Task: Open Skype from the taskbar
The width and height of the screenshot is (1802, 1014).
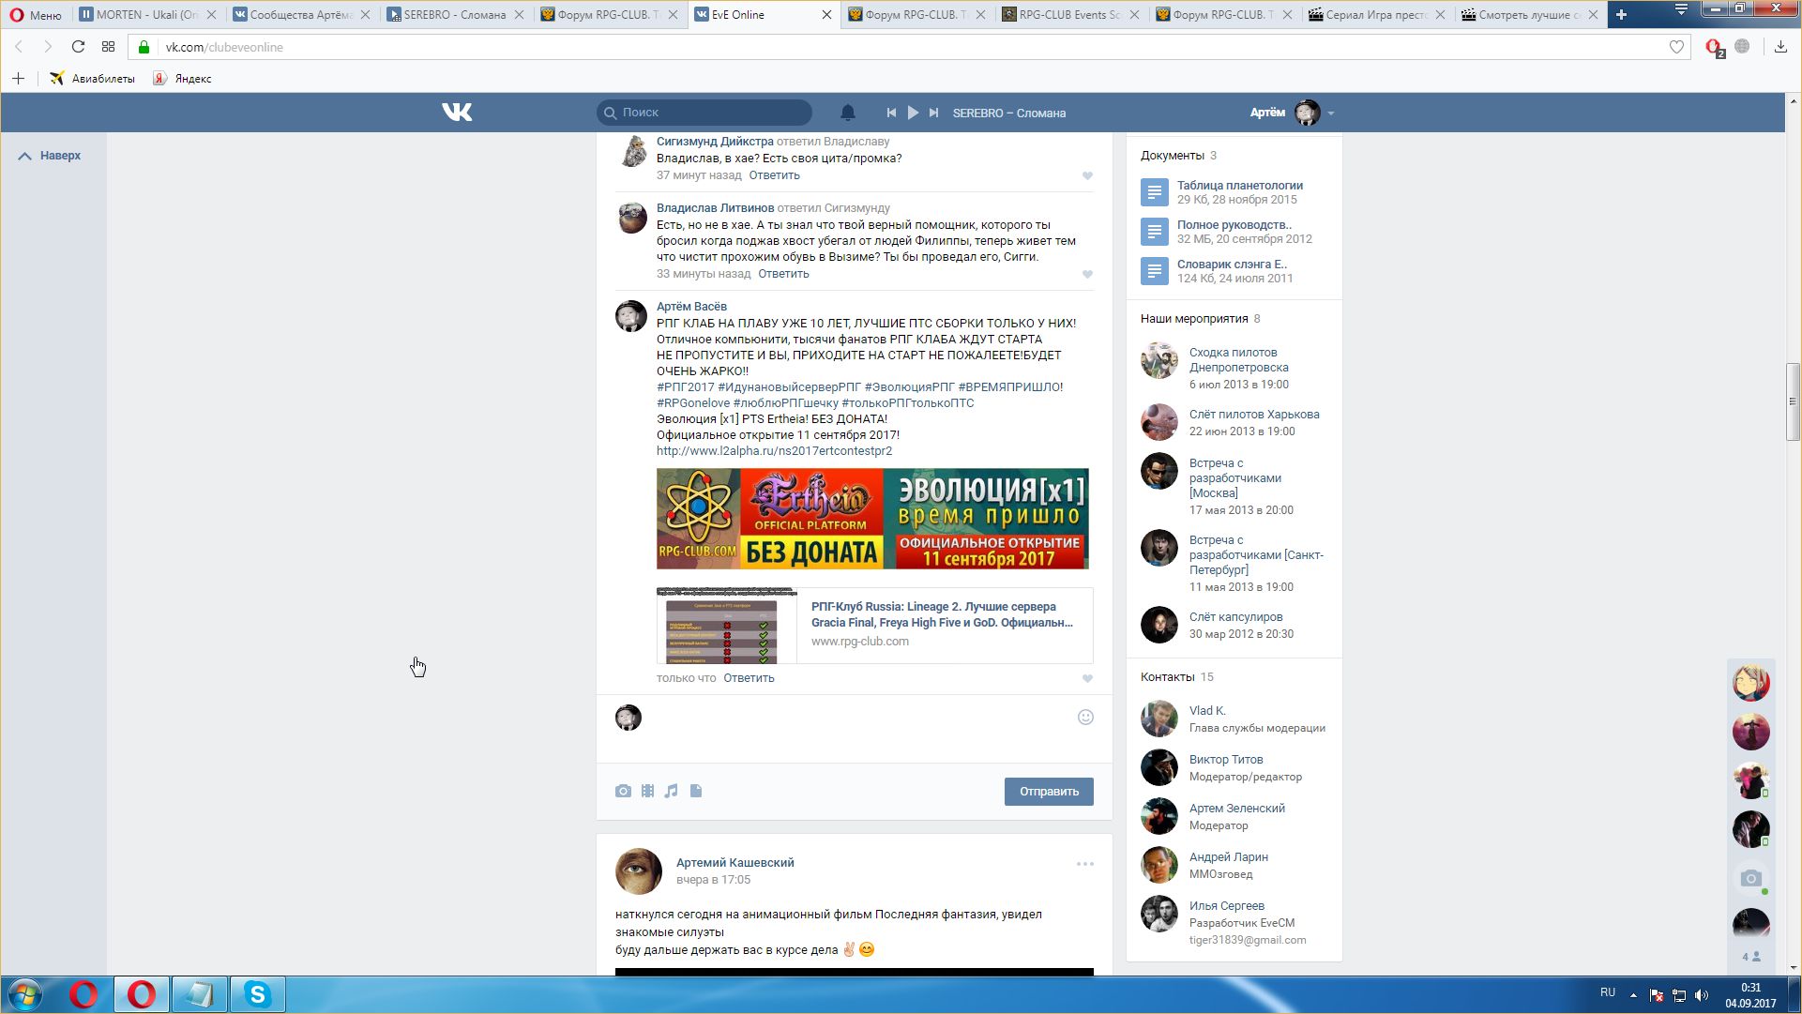Action: tap(257, 994)
